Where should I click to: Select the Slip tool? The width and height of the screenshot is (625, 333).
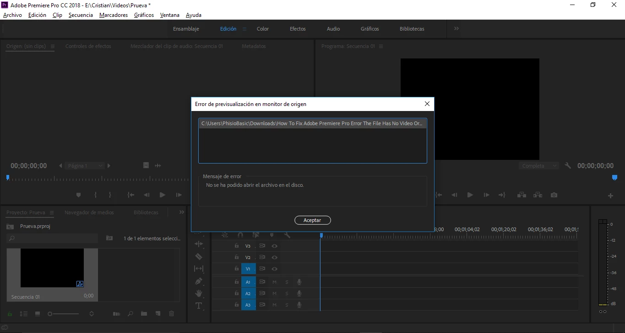coord(199,269)
